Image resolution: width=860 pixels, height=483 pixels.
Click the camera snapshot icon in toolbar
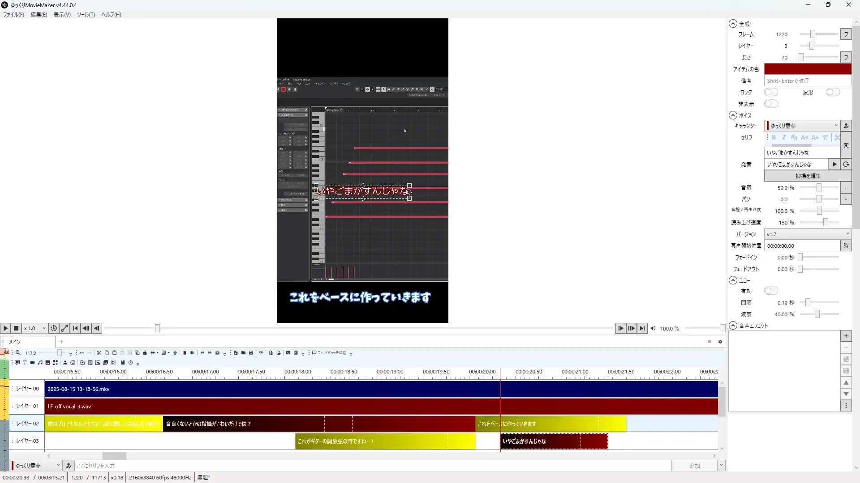(288, 353)
